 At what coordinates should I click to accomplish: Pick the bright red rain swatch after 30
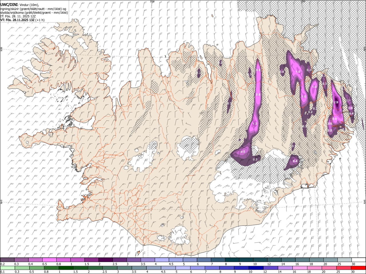(358, 268)
